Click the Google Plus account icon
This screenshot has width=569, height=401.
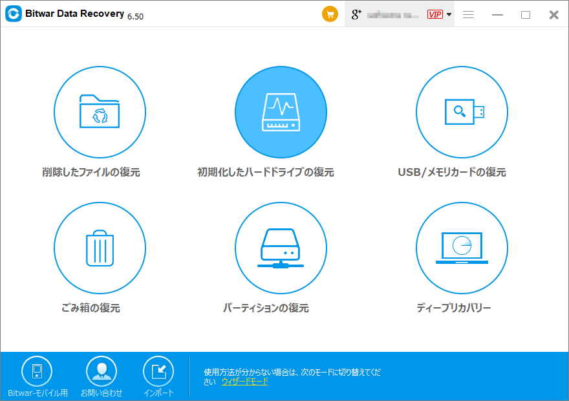[x=356, y=14]
